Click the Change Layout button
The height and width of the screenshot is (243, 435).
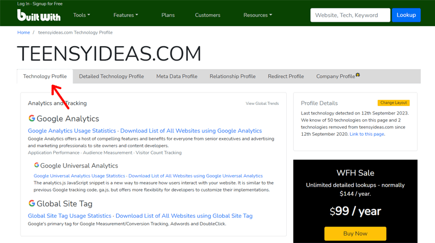(x=393, y=103)
